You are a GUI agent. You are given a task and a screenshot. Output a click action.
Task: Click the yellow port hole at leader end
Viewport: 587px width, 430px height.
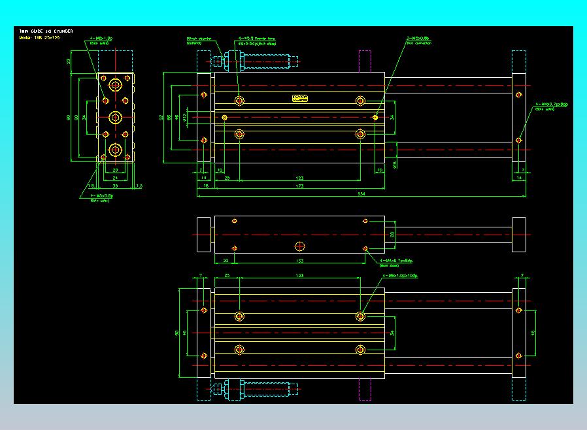(x=375, y=118)
